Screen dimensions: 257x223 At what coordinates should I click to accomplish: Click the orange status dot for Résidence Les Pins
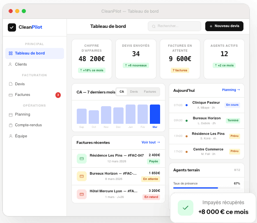186,136
